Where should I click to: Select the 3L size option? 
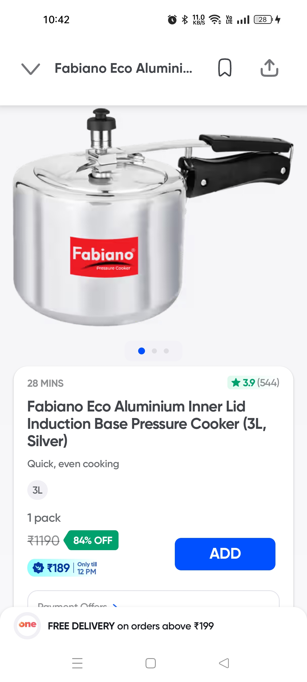[x=38, y=490]
